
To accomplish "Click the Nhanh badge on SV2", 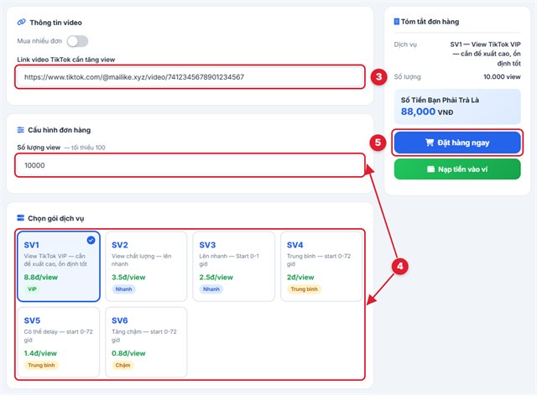I will coord(123,289).
